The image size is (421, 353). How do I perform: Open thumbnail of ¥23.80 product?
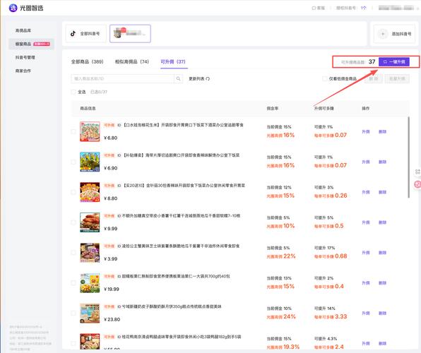click(90, 313)
